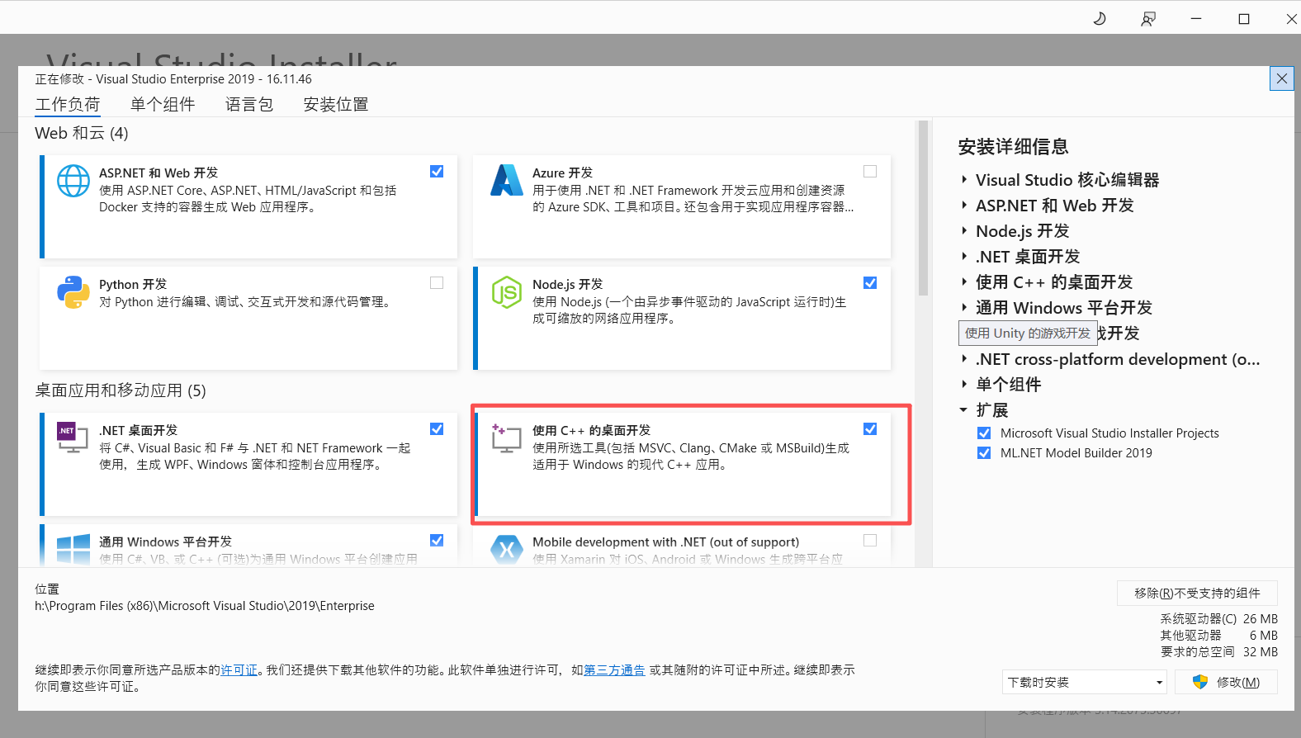Viewport: 1301px width, 738px height.
Task: Expand ASP.NET 和 Web 开发 details
Action: point(964,206)
